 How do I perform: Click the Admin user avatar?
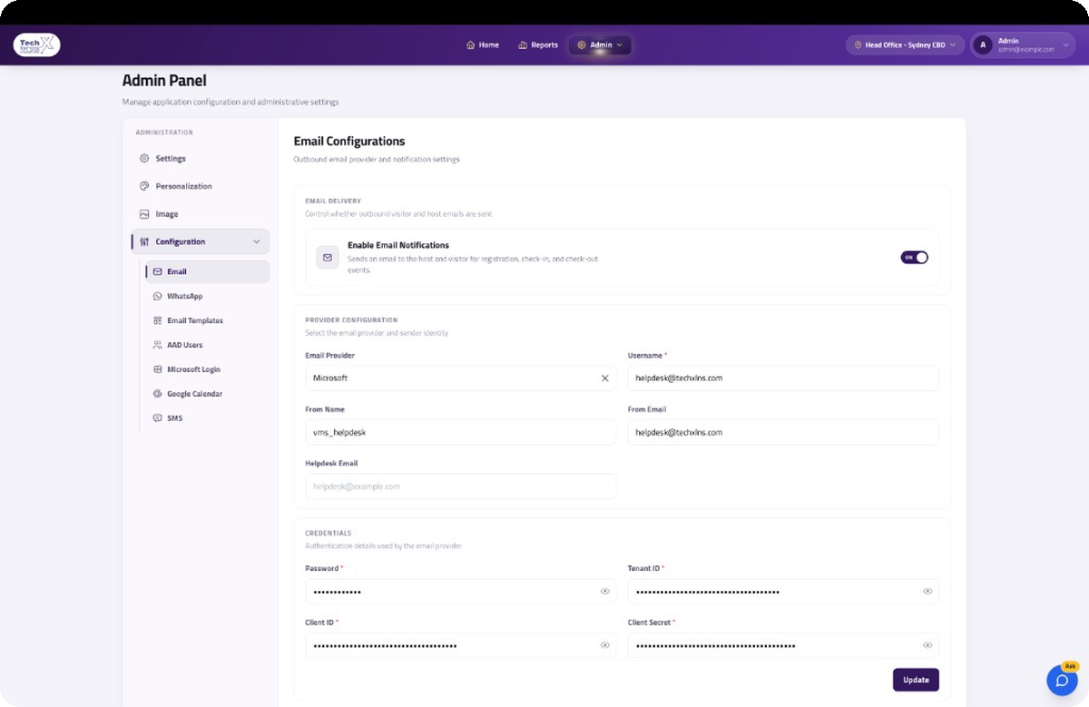[984, 44]
